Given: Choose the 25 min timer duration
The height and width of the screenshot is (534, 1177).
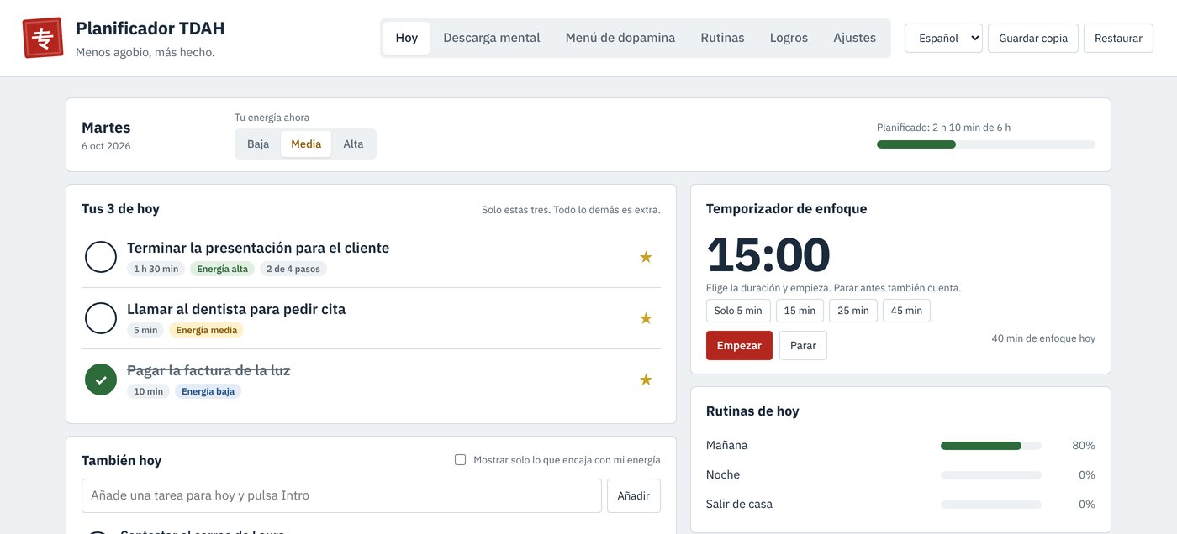Looking at the screenshot, I should click(853, 311).
